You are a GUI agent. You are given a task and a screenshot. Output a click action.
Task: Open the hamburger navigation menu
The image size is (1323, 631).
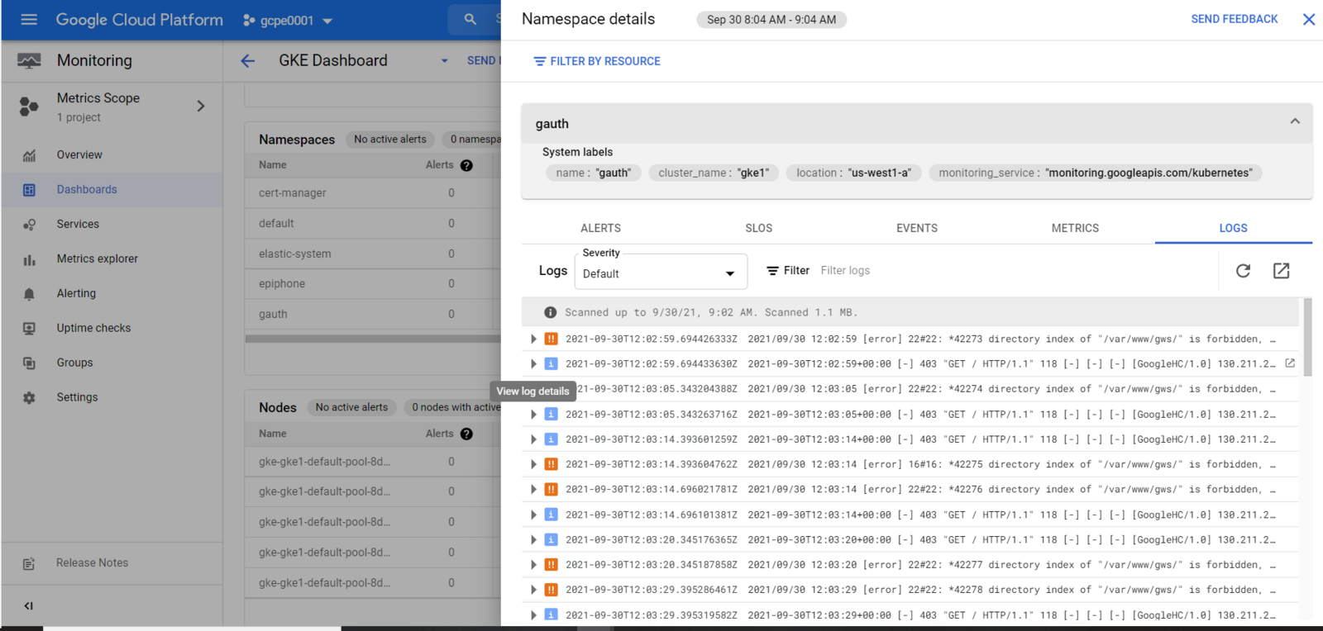29,19
